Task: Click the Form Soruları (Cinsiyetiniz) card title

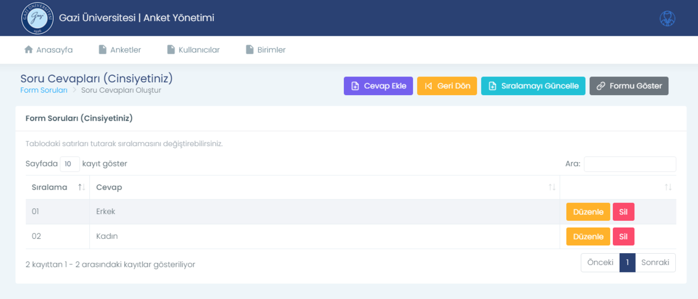Action: click(79, 118)
